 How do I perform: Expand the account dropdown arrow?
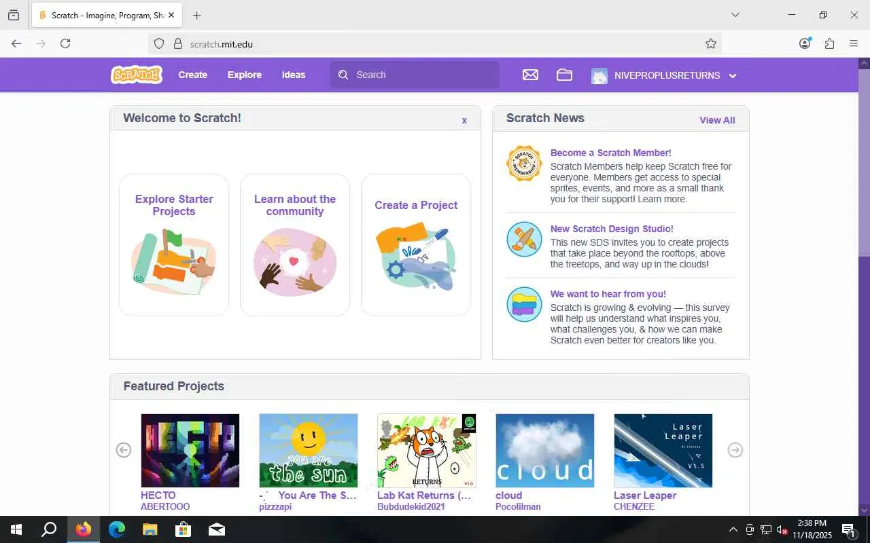(733, 75)
